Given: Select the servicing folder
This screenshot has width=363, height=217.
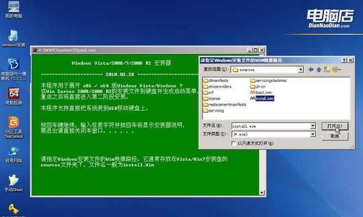Looking at the screenshot, I should pos(213,110).
